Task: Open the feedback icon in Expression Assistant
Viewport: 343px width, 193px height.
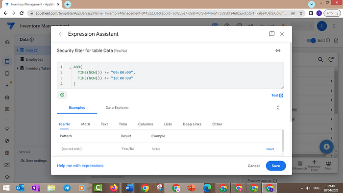Action: tap(271, 34)
